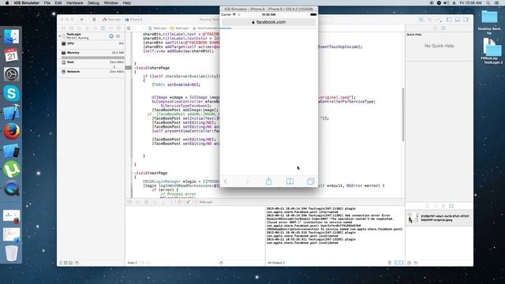Select the Standard editor button
Image resolution: width=505 pixels, height=284 pixels.
click(421, 20)
